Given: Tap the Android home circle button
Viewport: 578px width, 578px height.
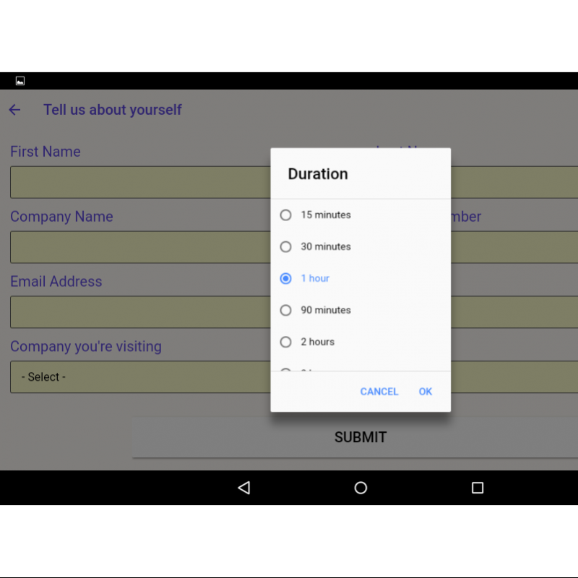Looking at the screenshot, I should pyautogui.click(x=361, y=488).
